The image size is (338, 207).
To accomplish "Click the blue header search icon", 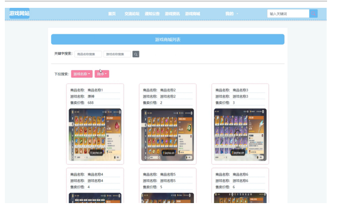I will [314, 14].
